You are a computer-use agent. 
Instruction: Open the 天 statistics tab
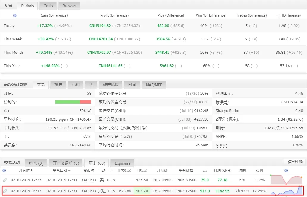click(91, 85)
